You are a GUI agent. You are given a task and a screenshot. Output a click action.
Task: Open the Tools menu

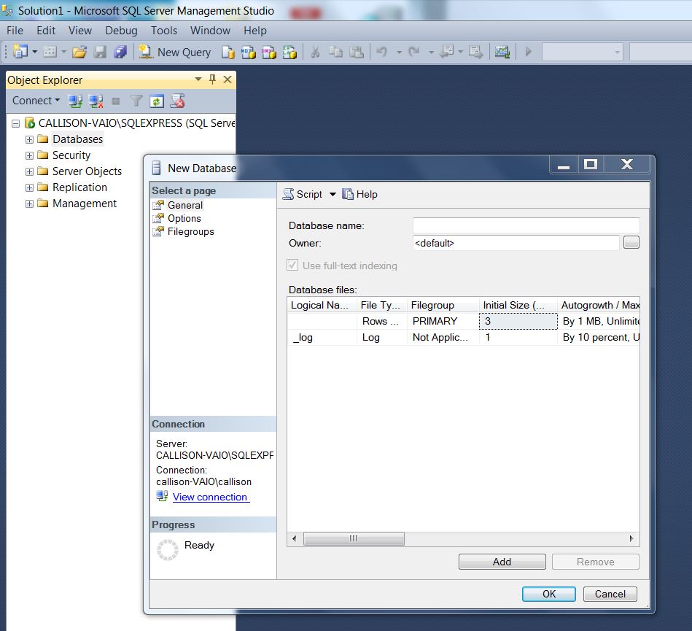(164, 31)
